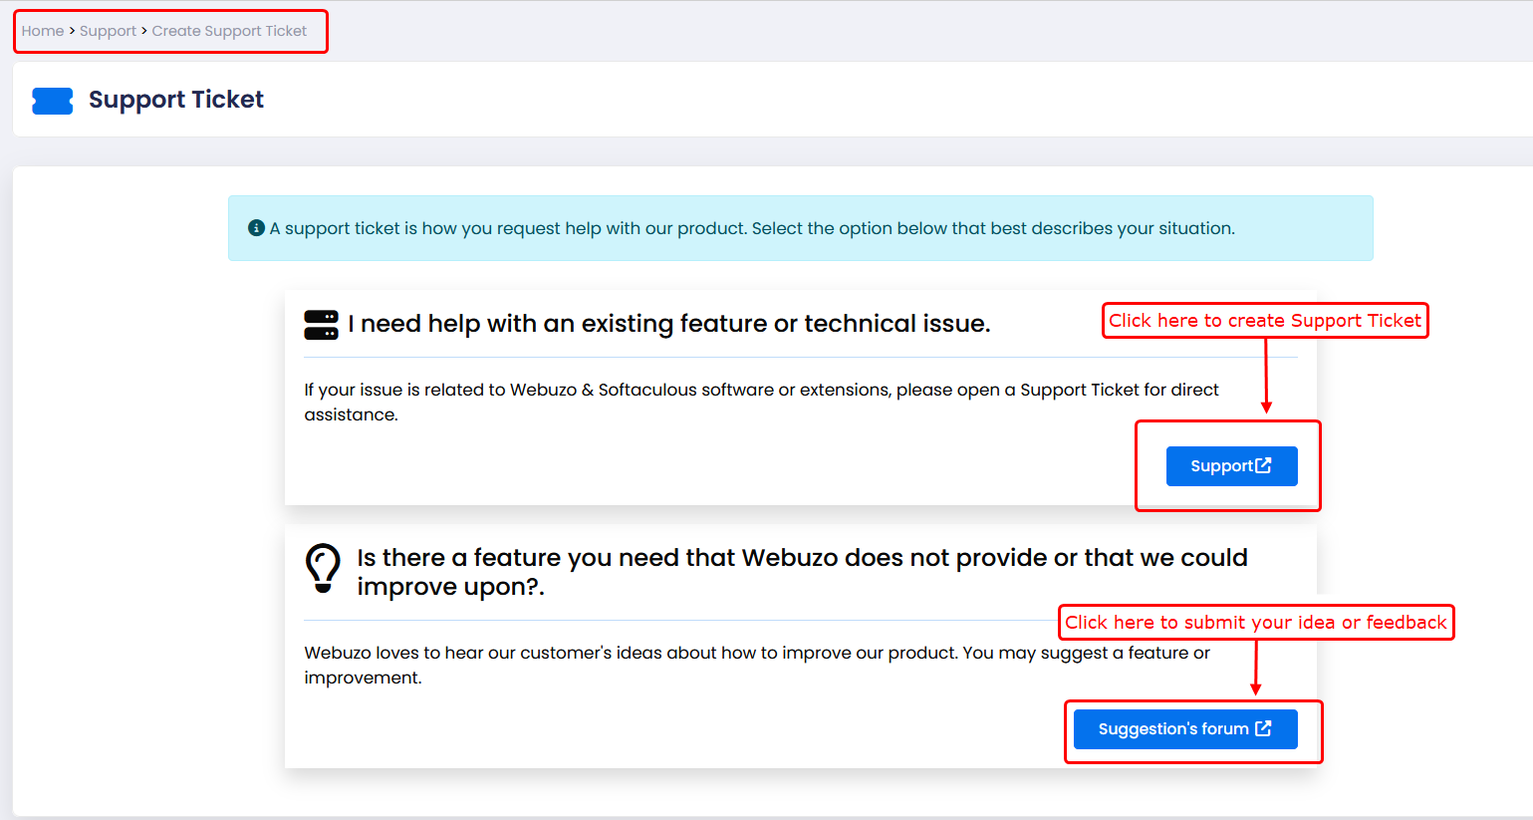Click the external link icon on the Support button
The image size is (1533, 820).
[1264, 465]
